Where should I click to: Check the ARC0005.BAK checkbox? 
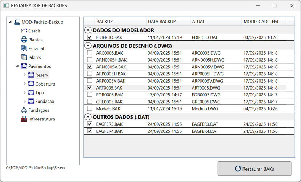[89, 53]
